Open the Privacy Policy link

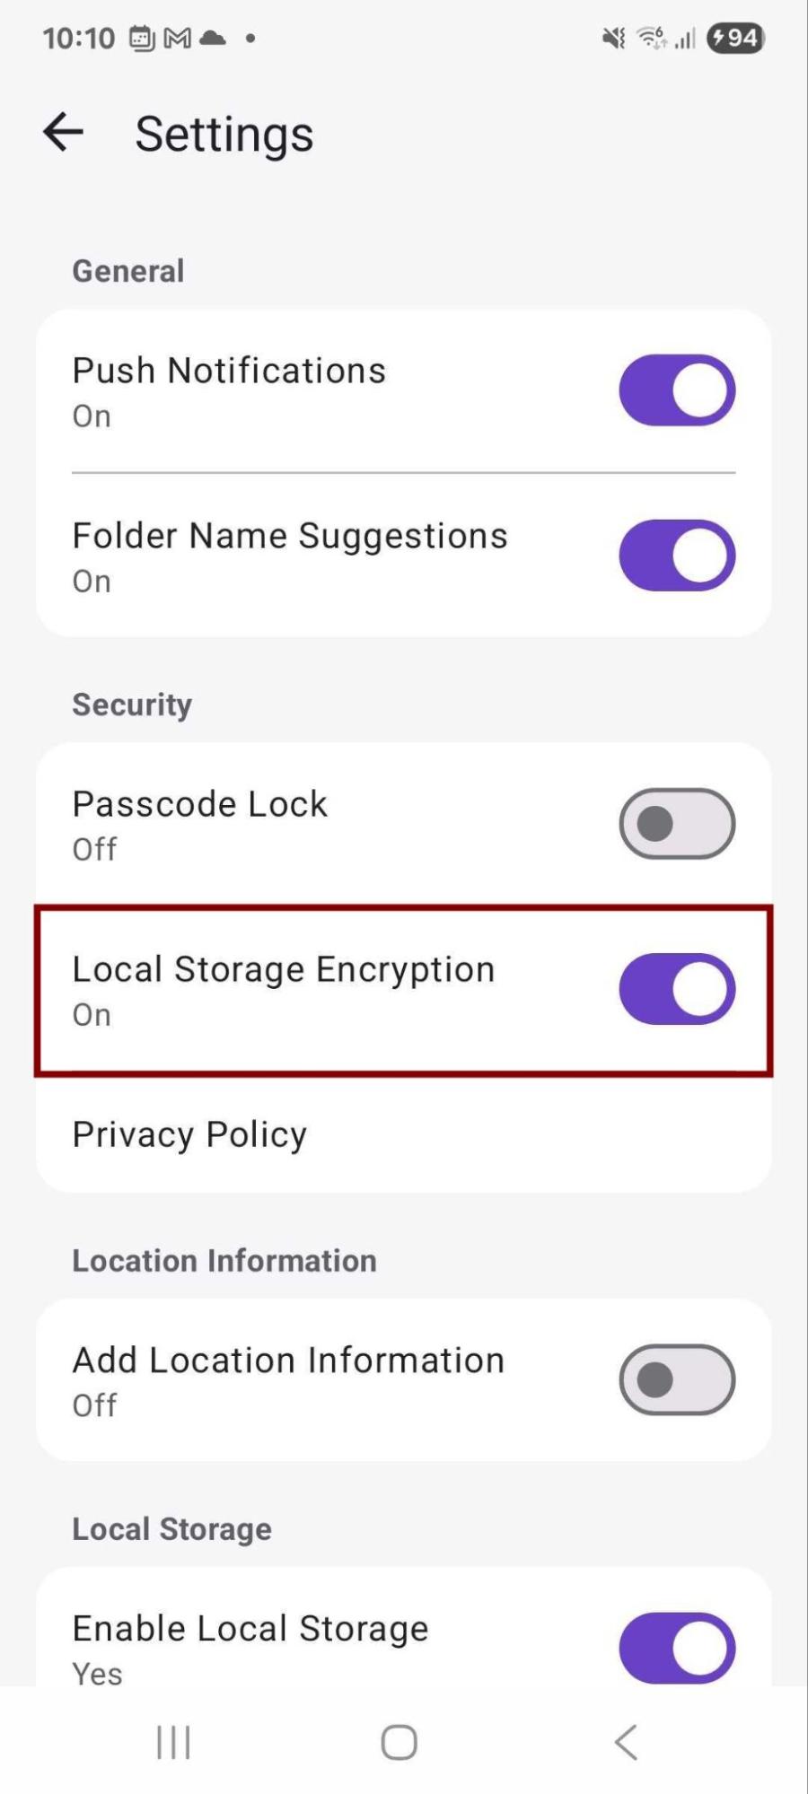(189, 1135)
